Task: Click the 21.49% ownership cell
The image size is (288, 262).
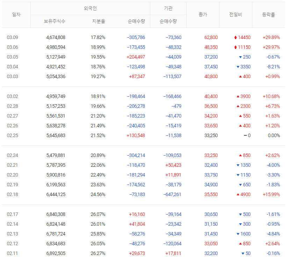Action: 98,126
